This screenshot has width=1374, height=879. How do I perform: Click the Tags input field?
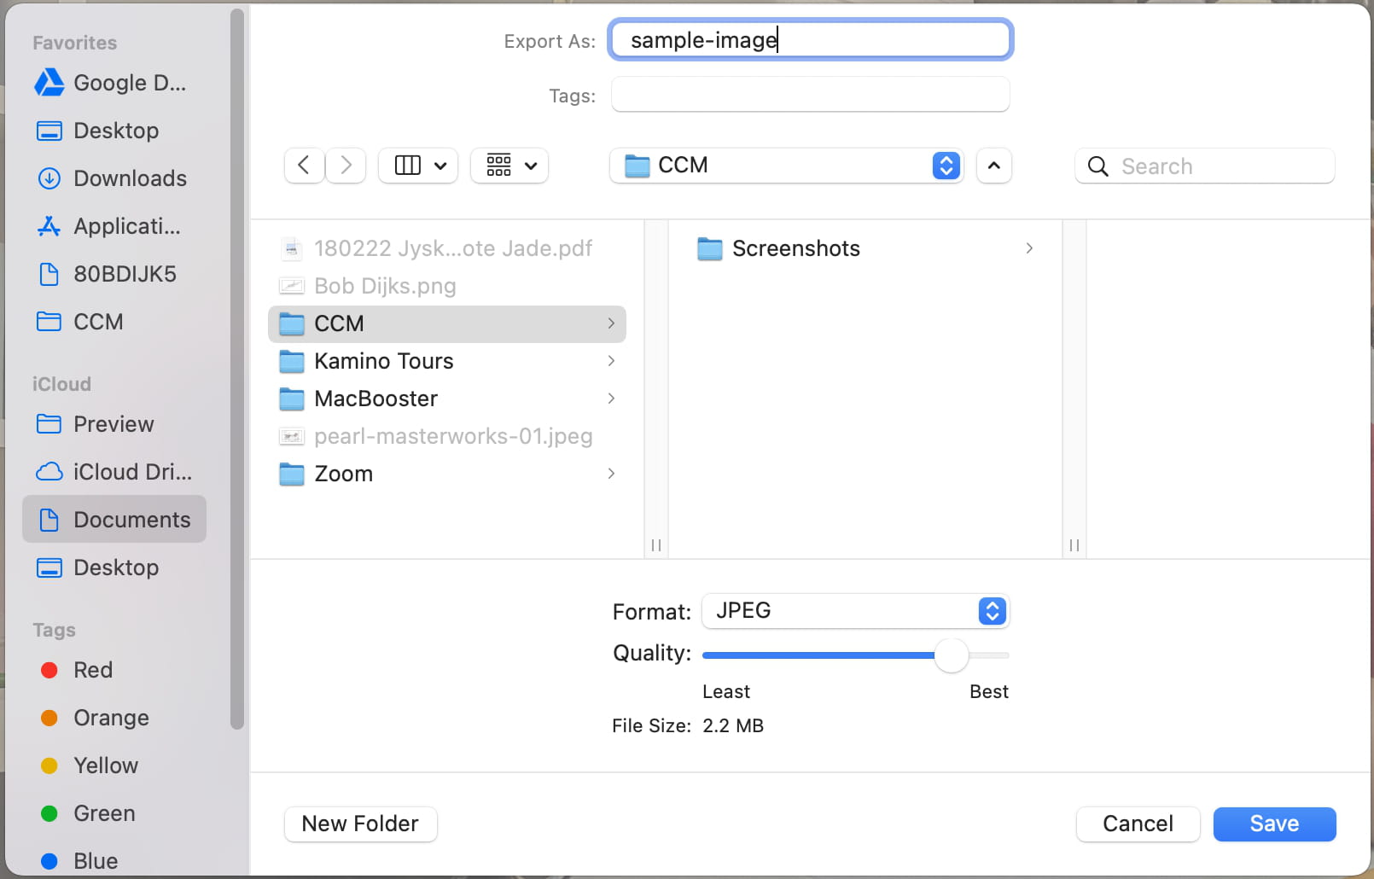pos(810,95)
